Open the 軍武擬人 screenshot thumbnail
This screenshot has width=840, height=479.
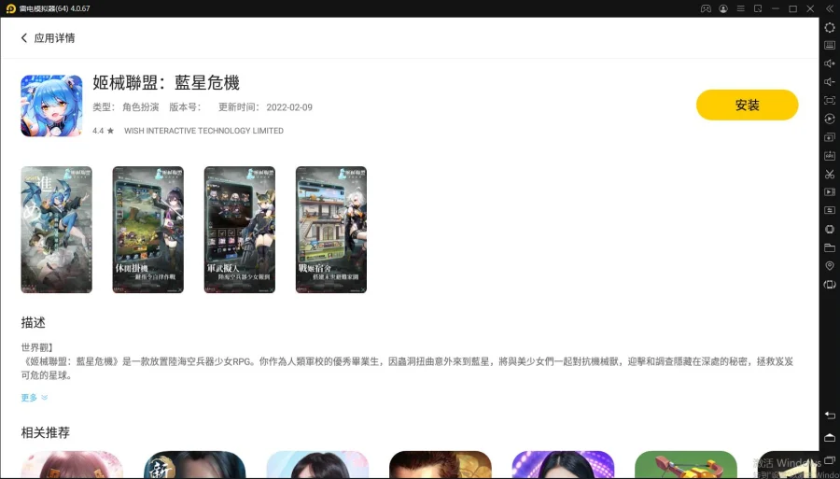click(240, 230)
